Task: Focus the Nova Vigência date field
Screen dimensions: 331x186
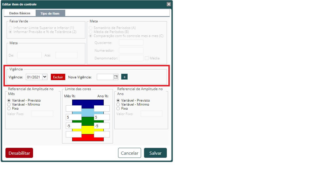Action: tap(105, 77)
